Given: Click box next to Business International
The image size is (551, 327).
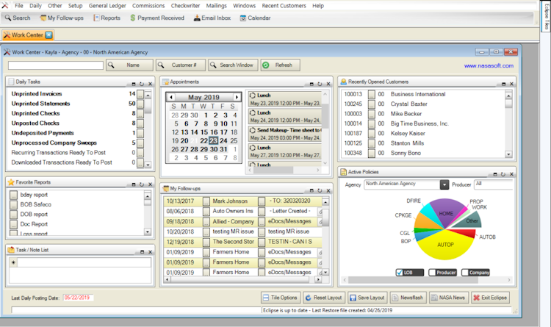Looking at the screenshot, I should [372, 94].
